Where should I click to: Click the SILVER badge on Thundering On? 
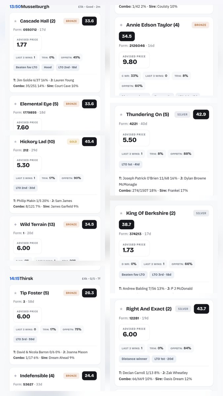pyautogui.click(x=182, y=115)
